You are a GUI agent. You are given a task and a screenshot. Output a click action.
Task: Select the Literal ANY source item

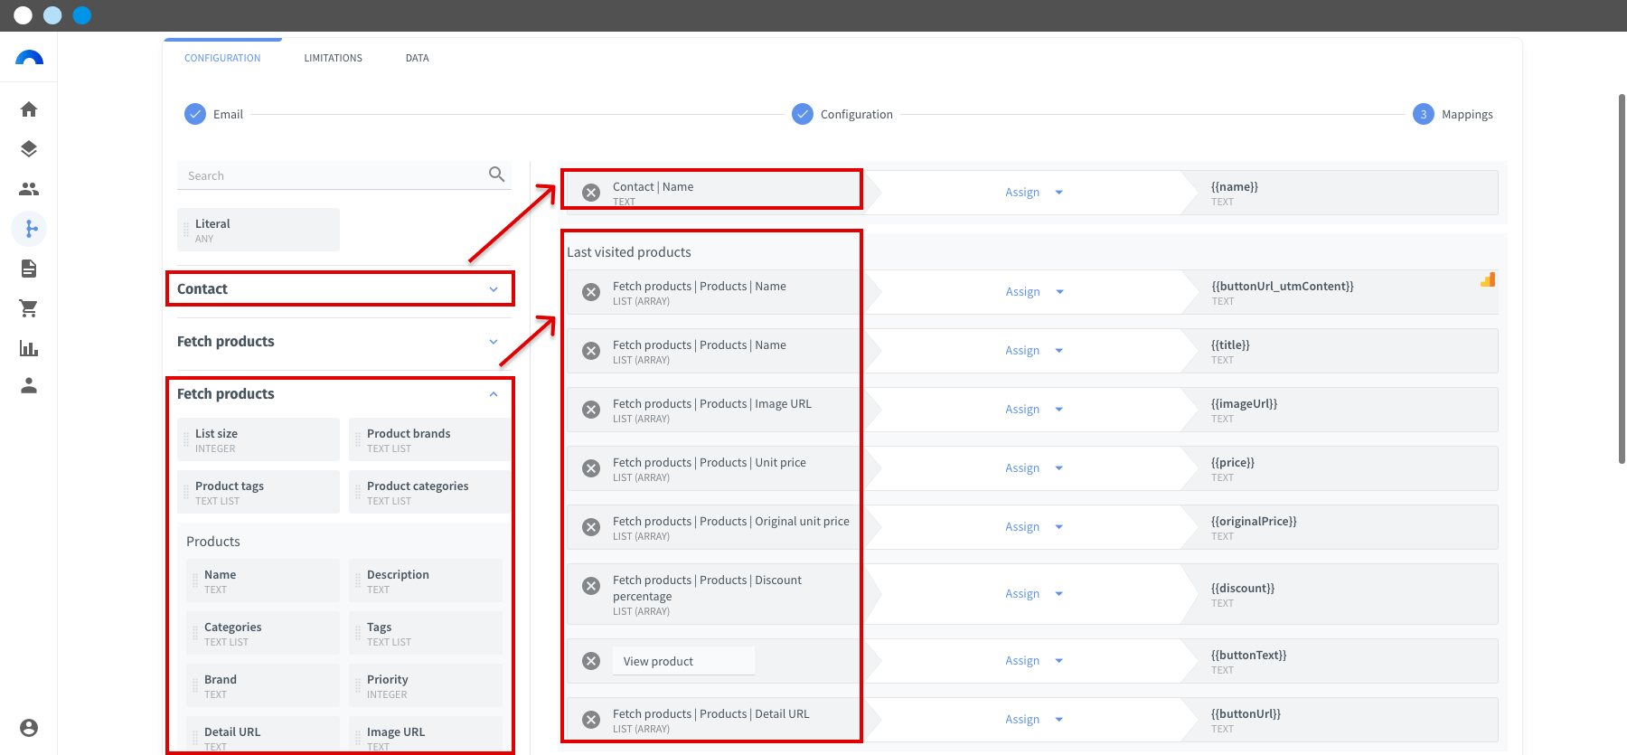259,230
